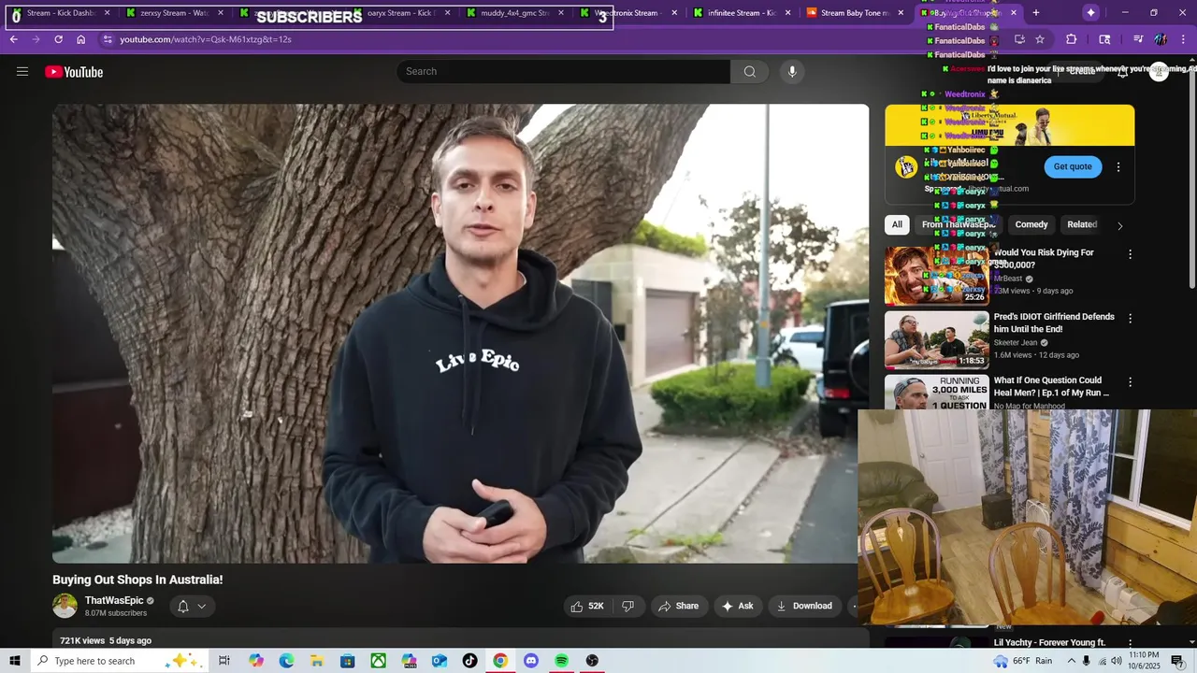Open Xbox app from taskbar
The height and width of the screenshot is (673, 1197).
378,661
